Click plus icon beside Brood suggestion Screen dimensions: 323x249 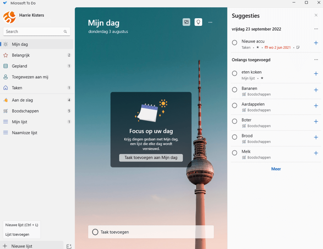pos(316,137)
